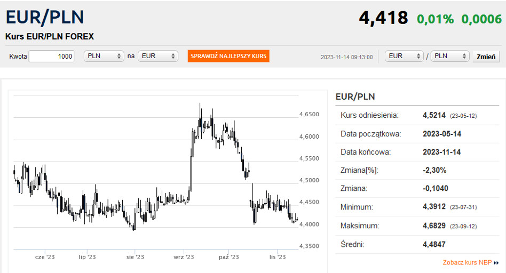Image resolution: width=506 pixels, height=273 pixels.
Task: Follow the Zobacz kurs NBP link
Action: (467, 262)
